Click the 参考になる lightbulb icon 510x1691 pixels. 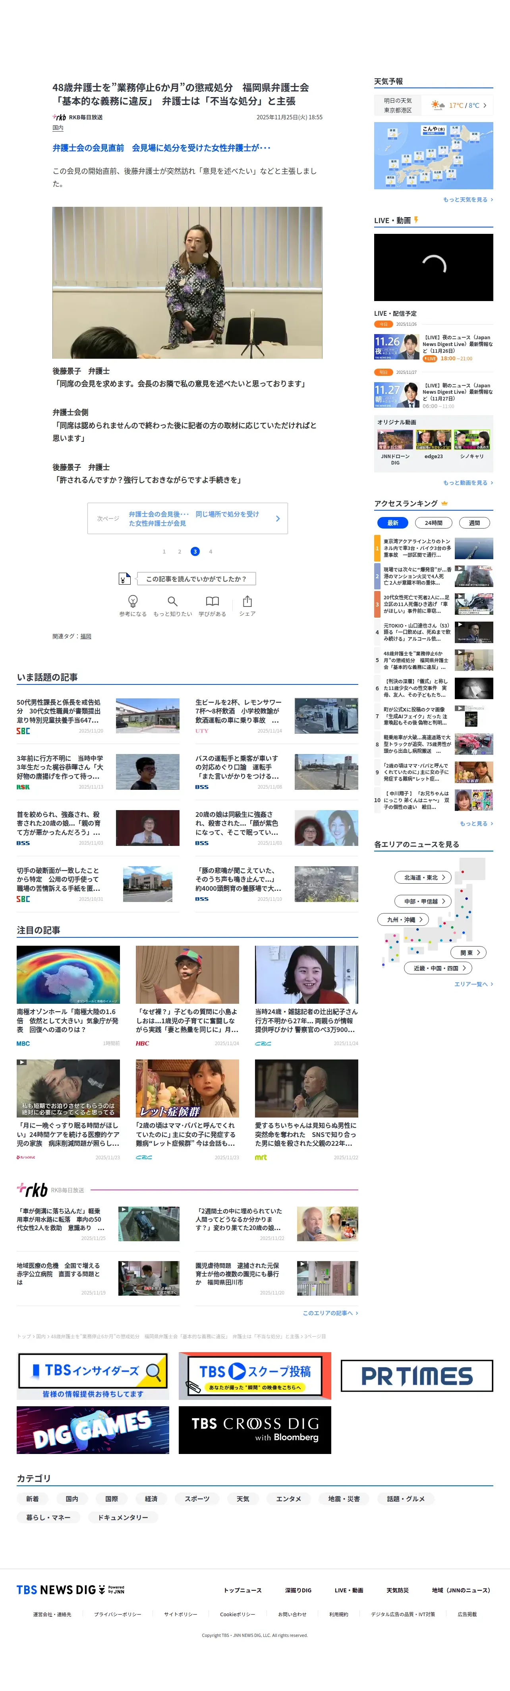(132, 601)
